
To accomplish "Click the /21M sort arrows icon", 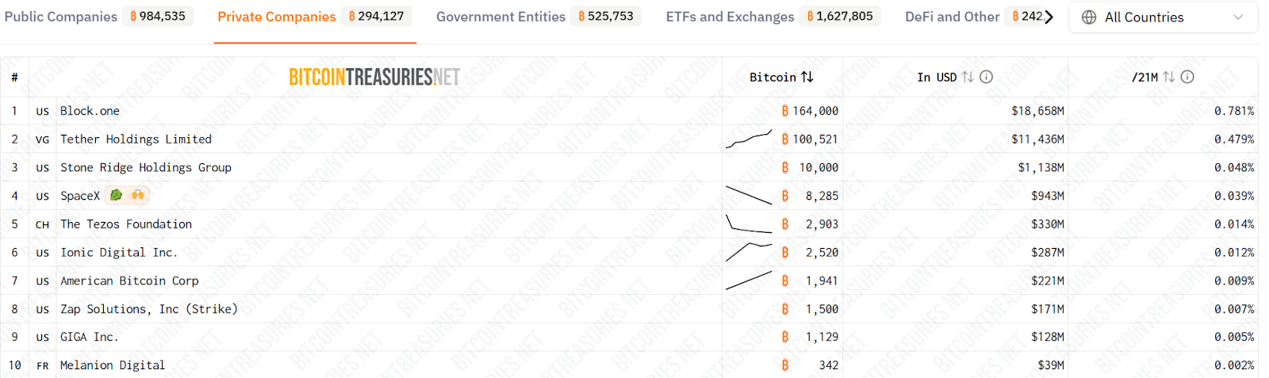I will [x=1169, y=77].
